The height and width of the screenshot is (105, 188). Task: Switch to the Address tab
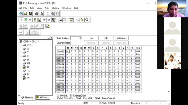pyautogui.click(x=43, y=97)
